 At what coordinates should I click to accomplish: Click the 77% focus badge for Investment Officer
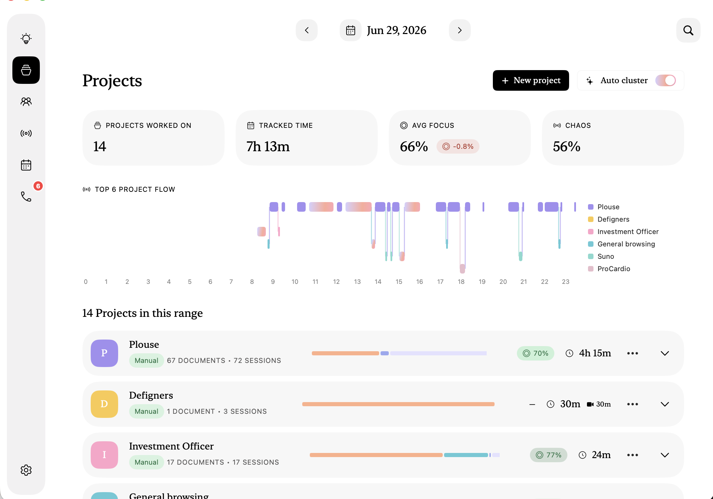click(x=549, y=455)
